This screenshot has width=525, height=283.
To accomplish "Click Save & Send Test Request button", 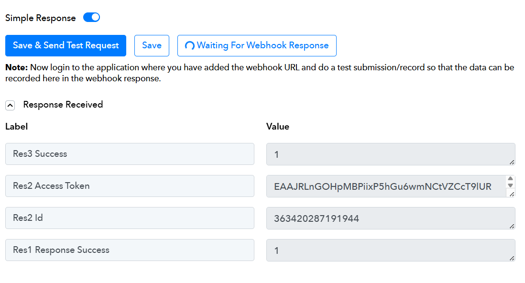I will [x=66, y=45].
